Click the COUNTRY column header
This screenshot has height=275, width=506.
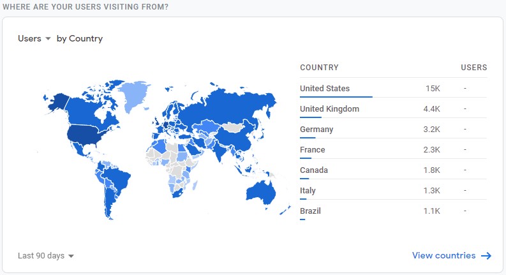coord(319,68)
